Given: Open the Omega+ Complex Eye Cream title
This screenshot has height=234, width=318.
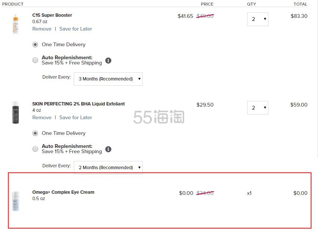Looking at the screenshot, I should pyautogui.click(x=63, y=192).
